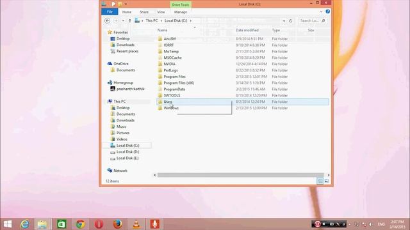Switch to Details view layout

[320, 181]
